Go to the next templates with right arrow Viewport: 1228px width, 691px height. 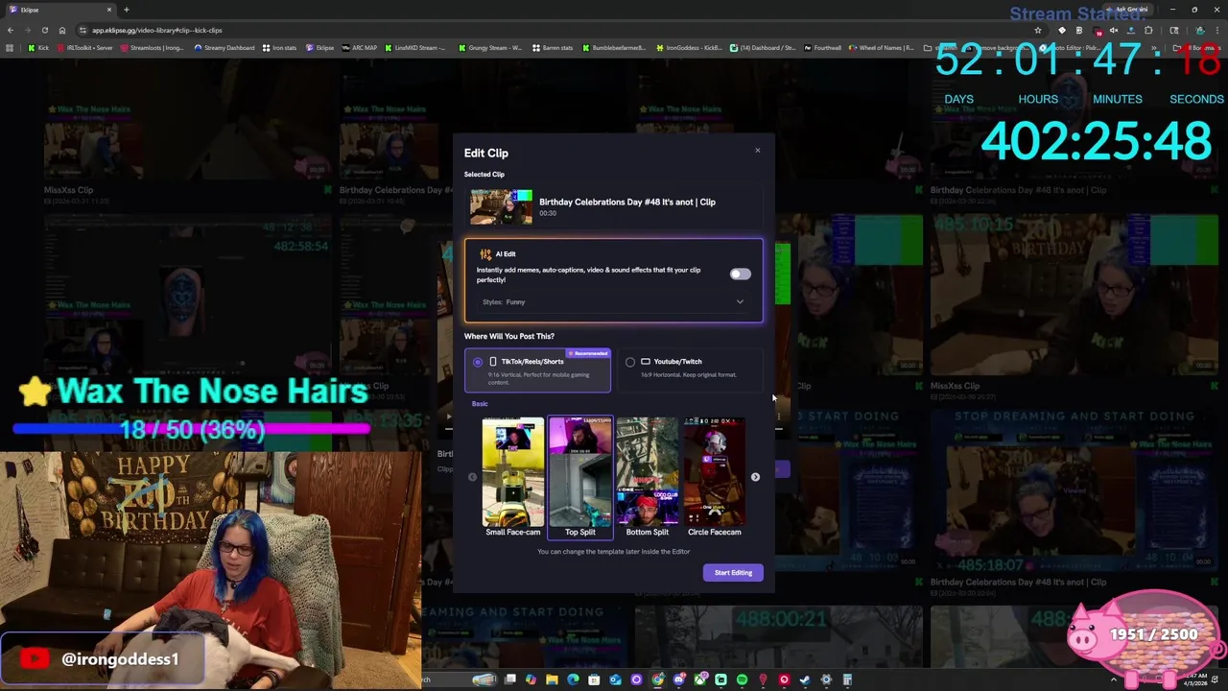(755, 477)
